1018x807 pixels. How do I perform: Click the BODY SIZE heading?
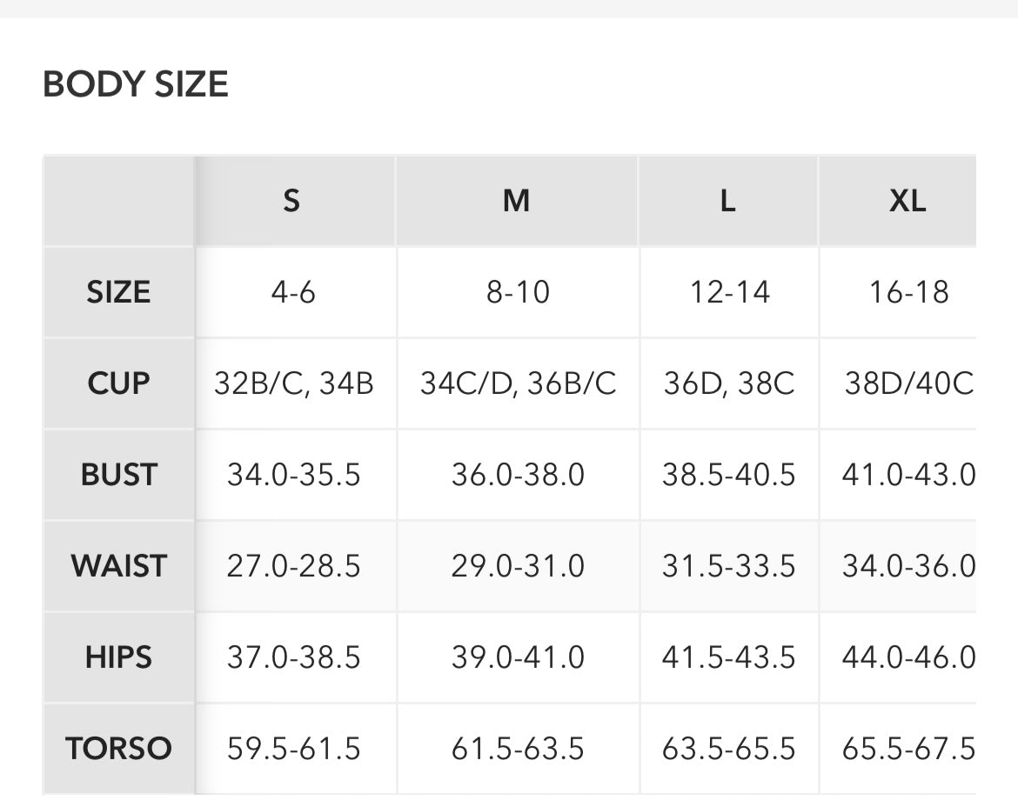(x=136, y=84)
